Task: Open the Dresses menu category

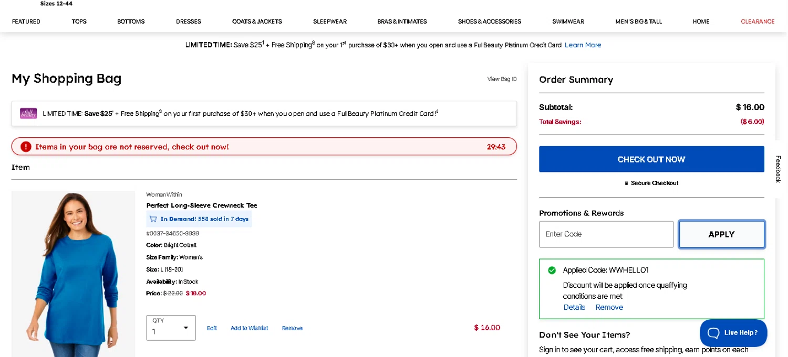Action: [x=189, y=21]
